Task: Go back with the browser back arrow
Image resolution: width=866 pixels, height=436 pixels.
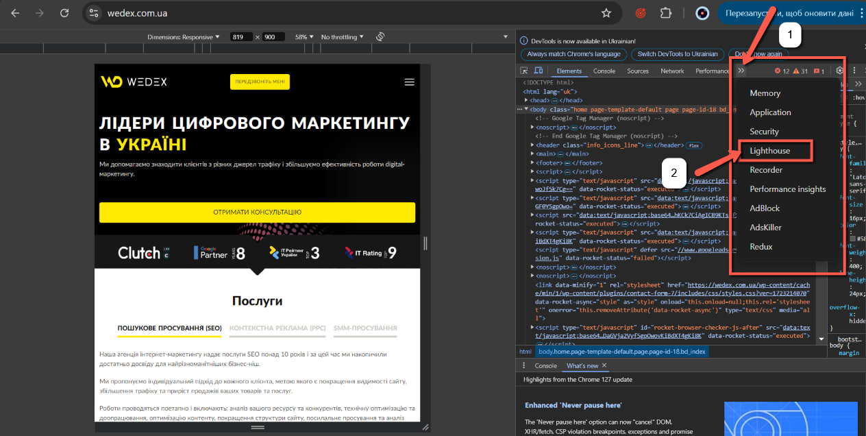Action: [x=15, y=13]
